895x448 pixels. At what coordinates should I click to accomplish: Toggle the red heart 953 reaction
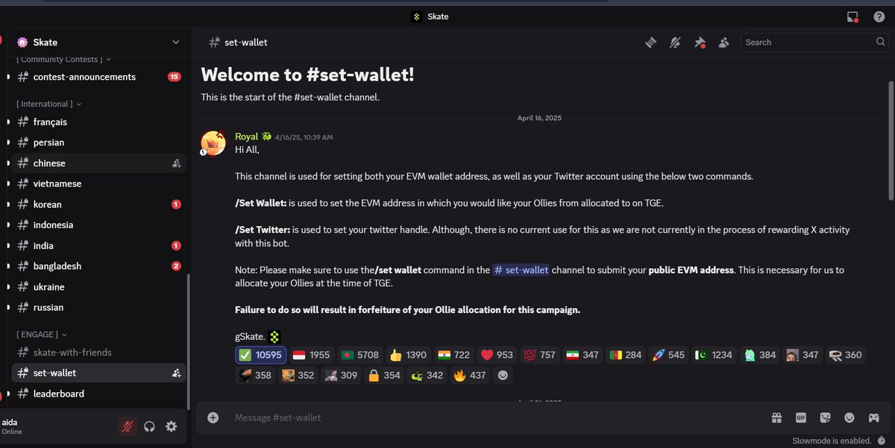click(x=497, y=355)
